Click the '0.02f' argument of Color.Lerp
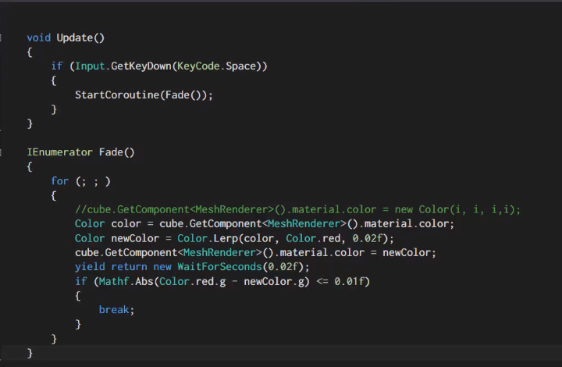This screenshot has height=367, width=562. pos(367,238)
